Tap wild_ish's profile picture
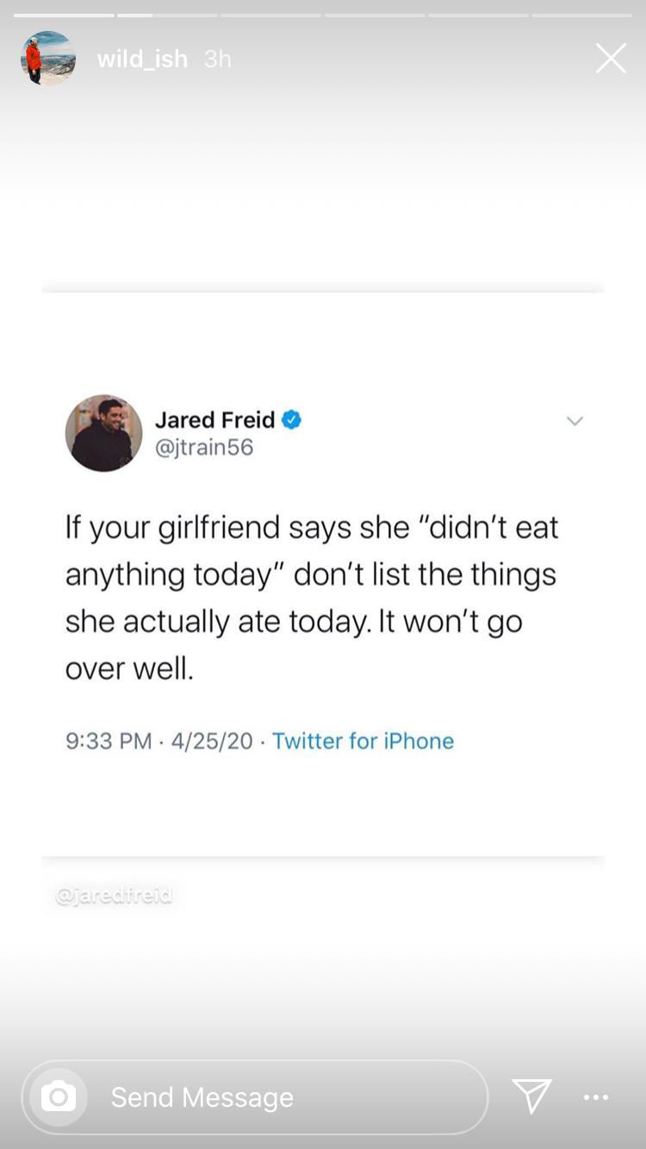 (x=48, y=59)
